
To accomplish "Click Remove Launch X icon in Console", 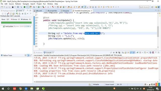I will 116,53.
